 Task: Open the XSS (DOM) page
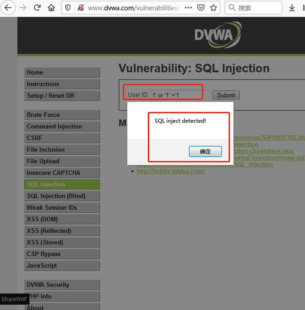point(62,219)
